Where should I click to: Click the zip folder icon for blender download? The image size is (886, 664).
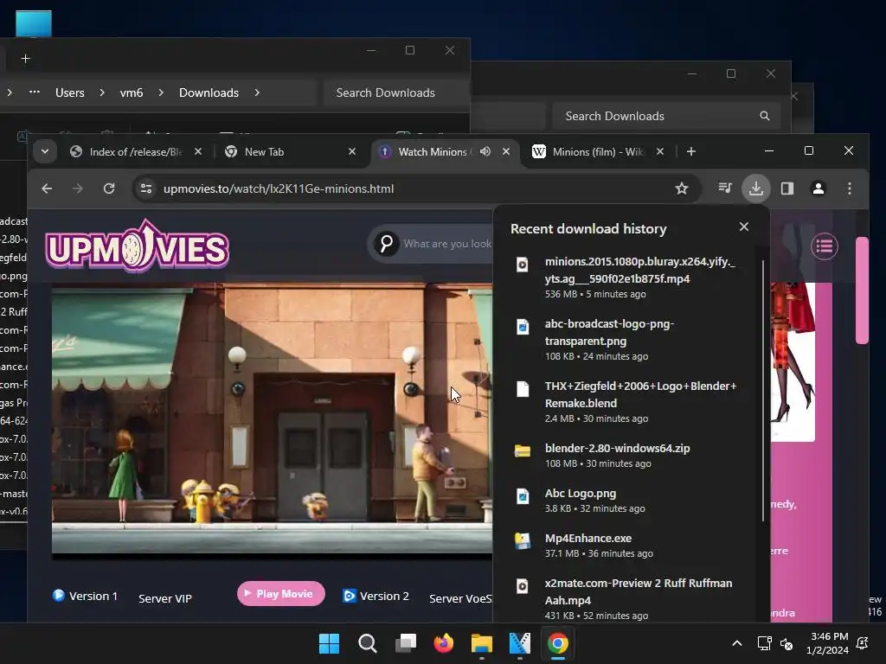(x=523, y=450)
